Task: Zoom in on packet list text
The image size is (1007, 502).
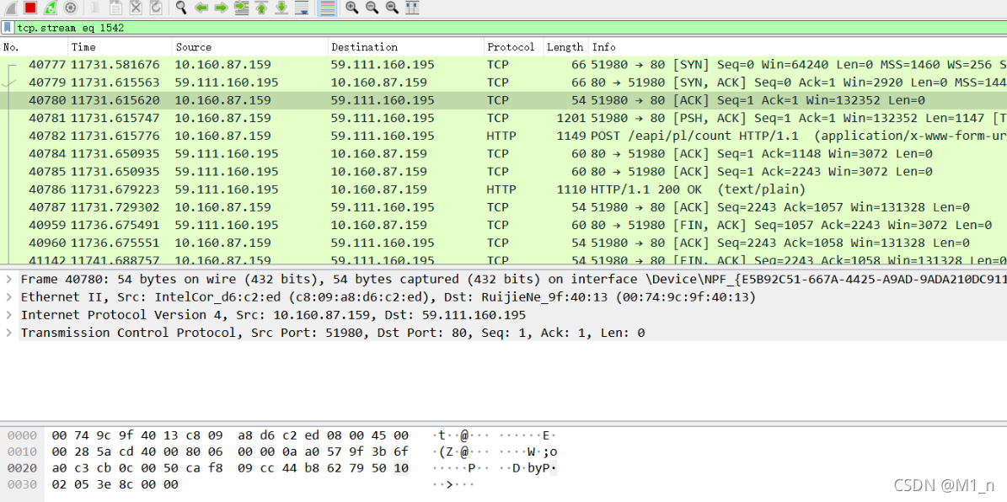Action: pyautogui.click(x=351, y=8)
